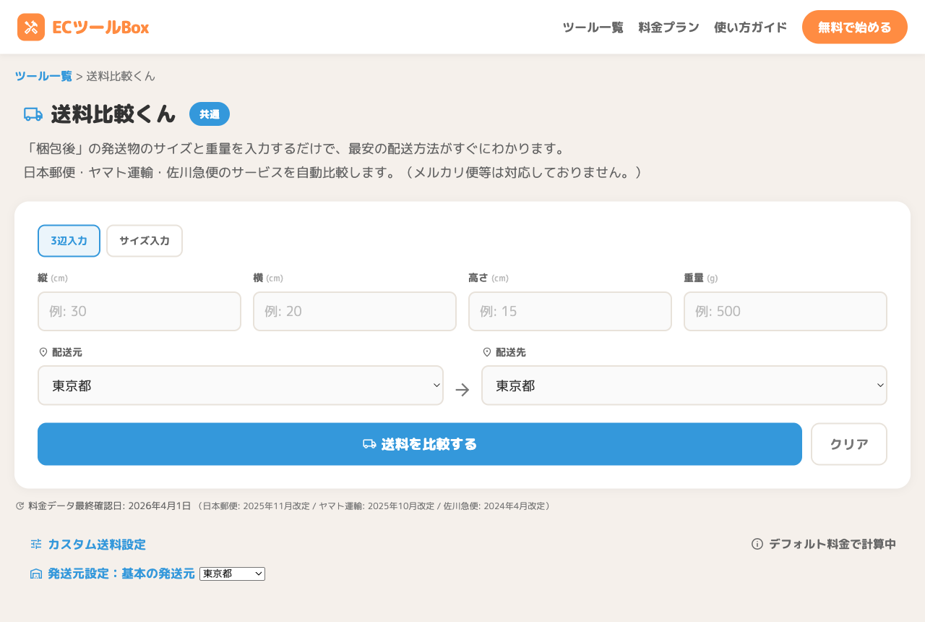Follow the ツール一覧 breadcrumb link

[43, 76]
